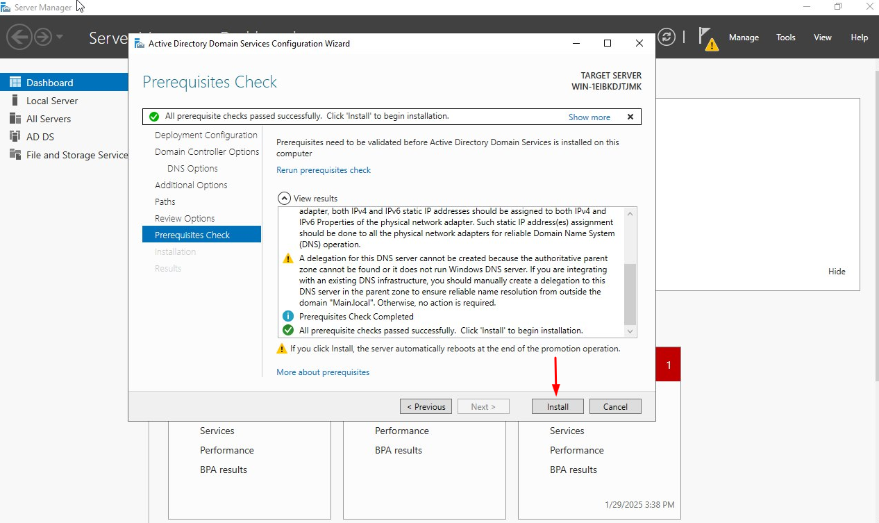The width and height of the screenshot is (879, 523).
Task: Collapse the View results section
Action: click(283, 198)
